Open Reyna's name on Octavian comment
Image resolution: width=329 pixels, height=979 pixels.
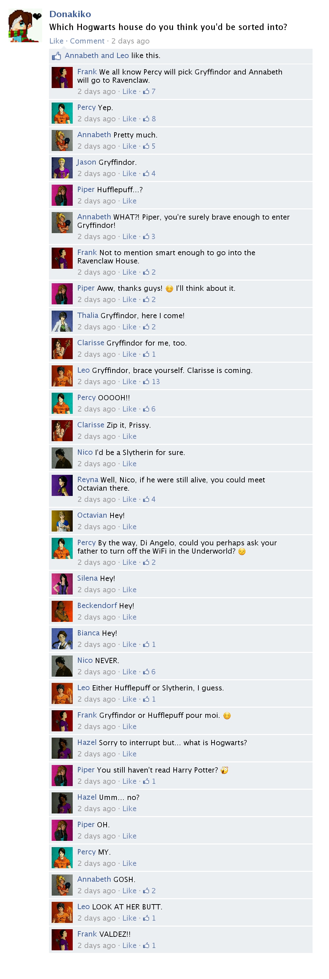(x=88, y=480)
